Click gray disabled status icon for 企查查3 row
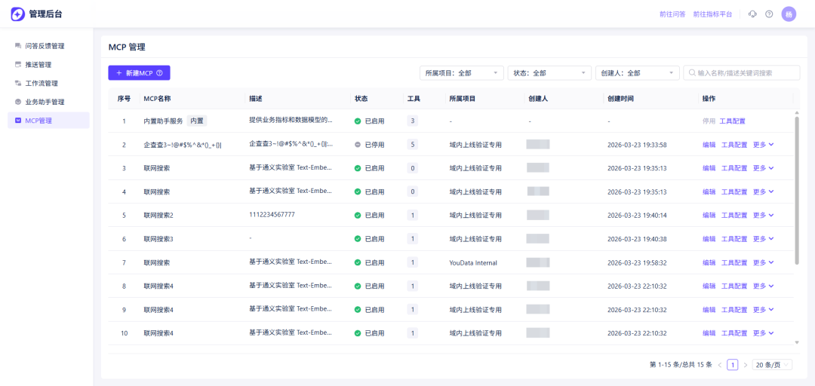 (x=358, y=145)
